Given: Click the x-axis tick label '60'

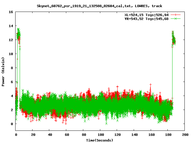Looking at the screenshot, I should pos(67,135).
